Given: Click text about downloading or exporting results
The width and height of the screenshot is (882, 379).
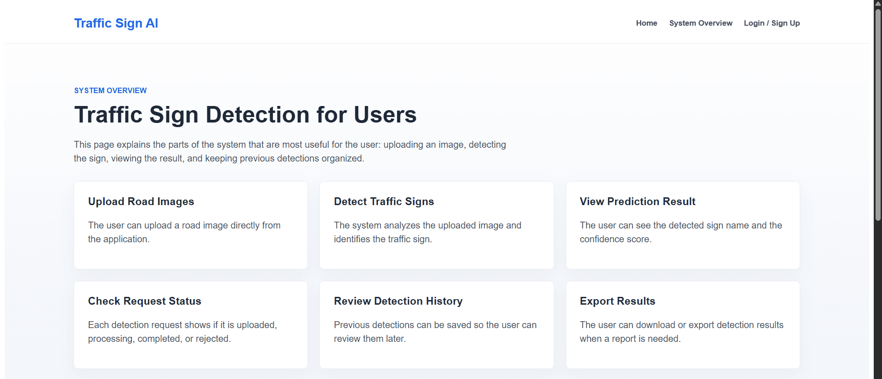Looking at the screenshot, I should (682, 332).
